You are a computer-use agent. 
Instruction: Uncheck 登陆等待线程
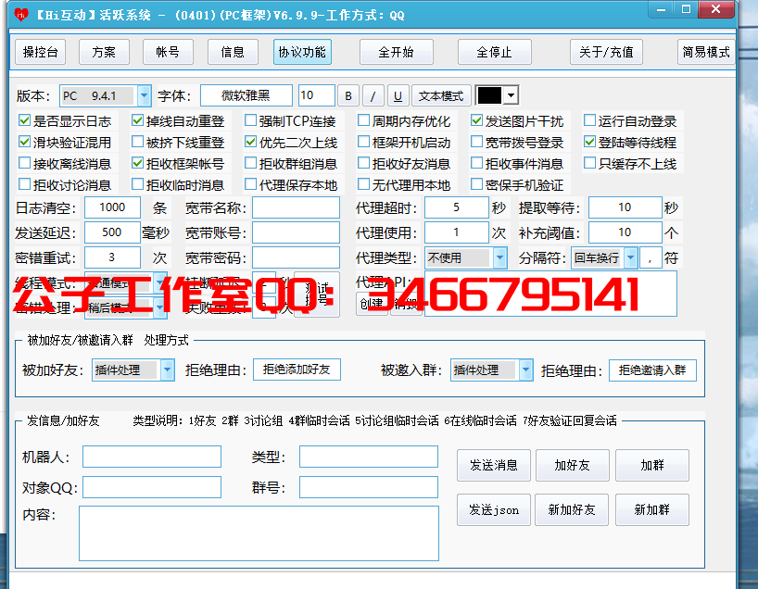pos(589,142)
